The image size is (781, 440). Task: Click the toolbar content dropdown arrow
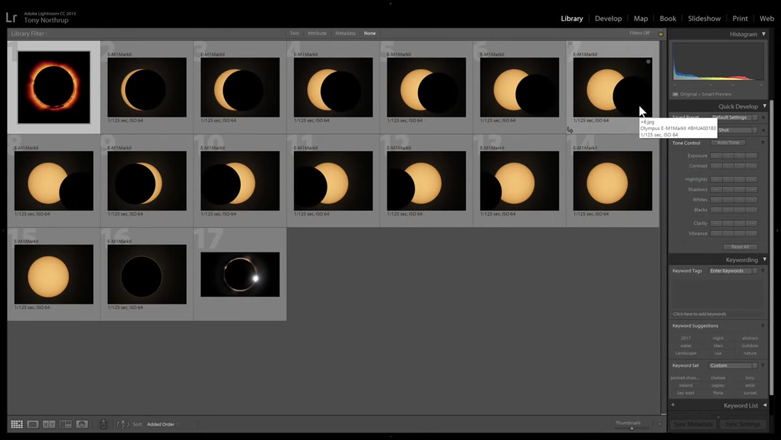659,424
